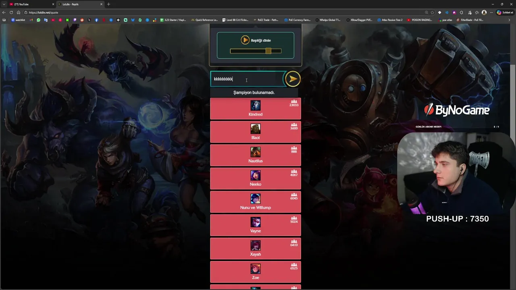The height and width of the screenshot is (290, 516).
Task: Click the Nunu ve Willump portrait
Action: [256, 199]
